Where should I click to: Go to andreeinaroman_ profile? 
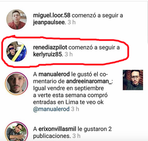(89, 81)
